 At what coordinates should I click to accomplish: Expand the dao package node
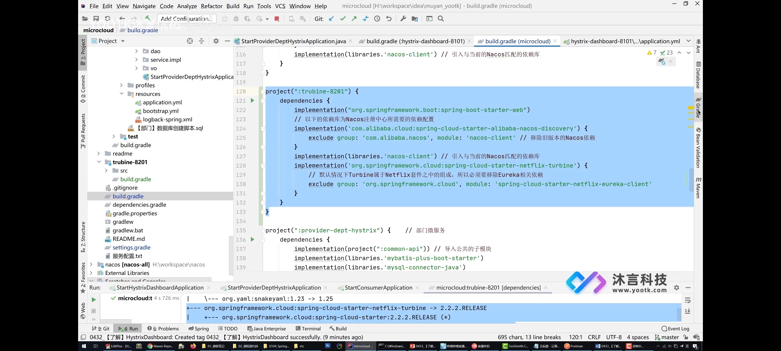[x=136, y=51]
